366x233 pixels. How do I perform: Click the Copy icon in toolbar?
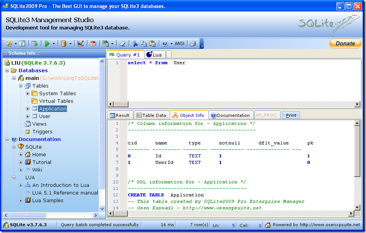click(143, 44)
